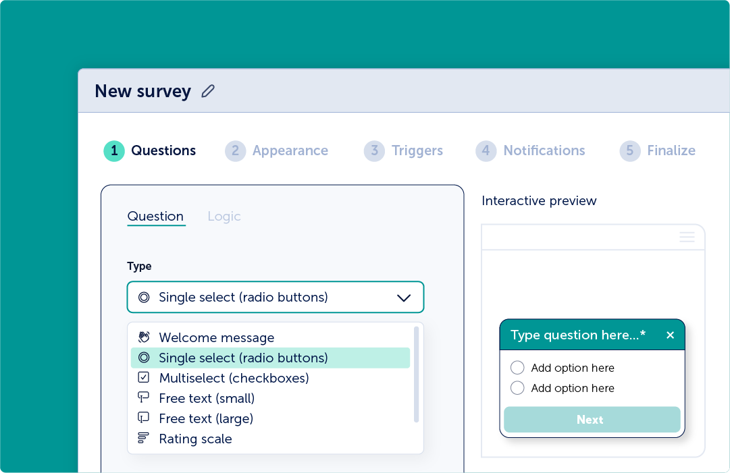Select the first Add option here radio button

(517, 368)
